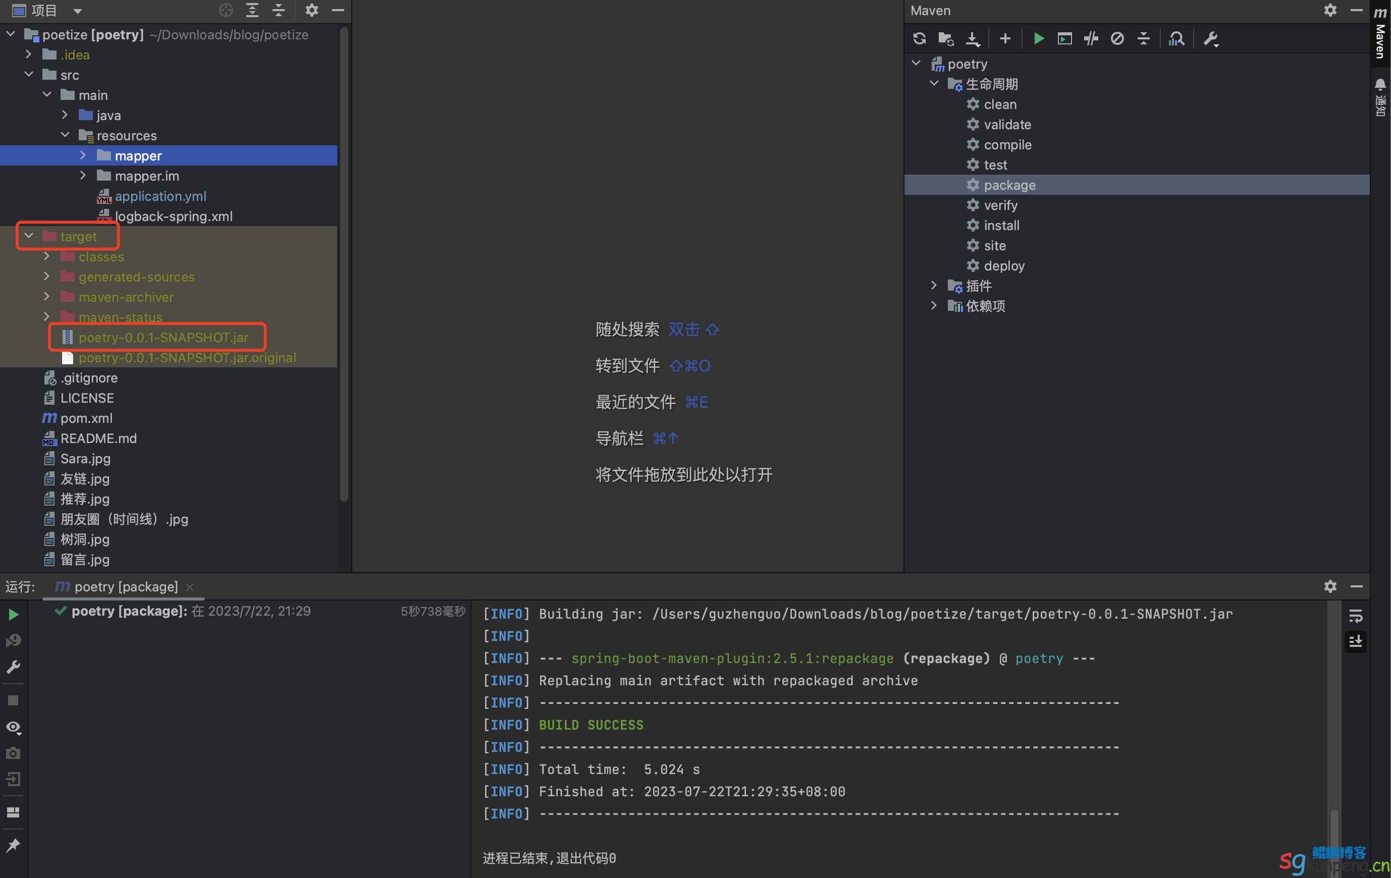Viewport: 1391px width, 878px height.
Task: Pin the run tab
Action: point(13,846)
